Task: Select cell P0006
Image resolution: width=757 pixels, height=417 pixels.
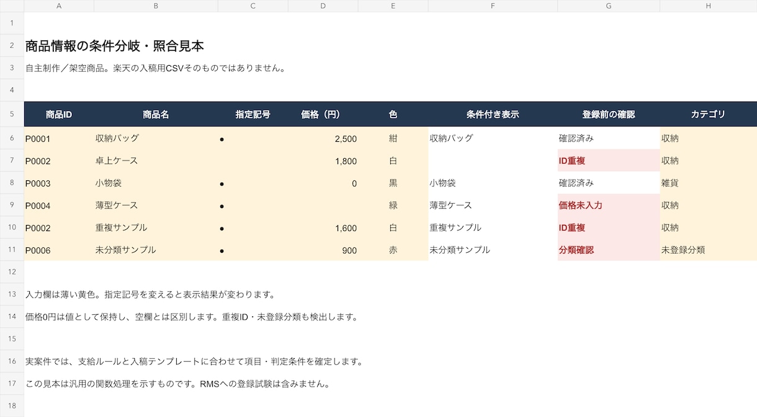Action: 59,250
